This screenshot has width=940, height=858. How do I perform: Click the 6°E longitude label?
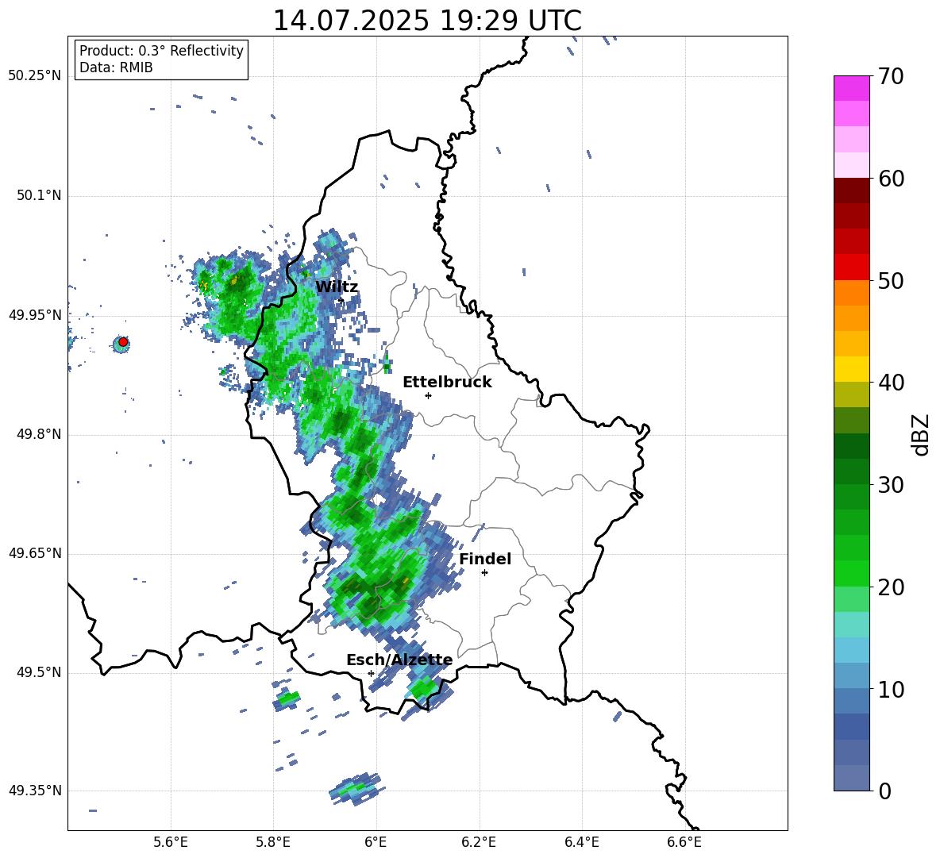(376, 843)
